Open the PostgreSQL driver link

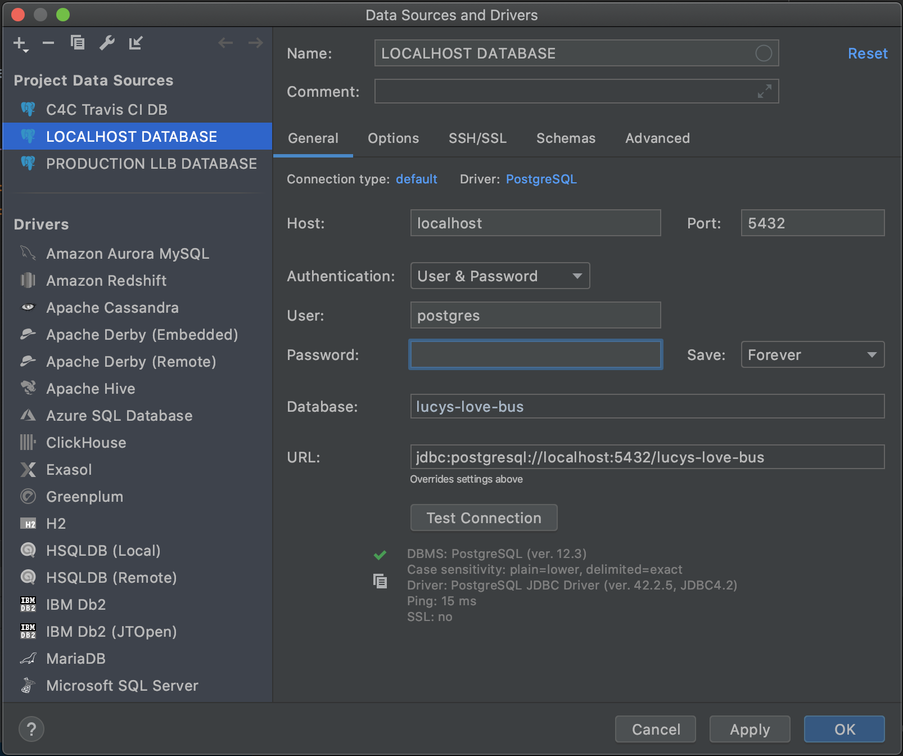pyautogui.click(x=541, y=179)
